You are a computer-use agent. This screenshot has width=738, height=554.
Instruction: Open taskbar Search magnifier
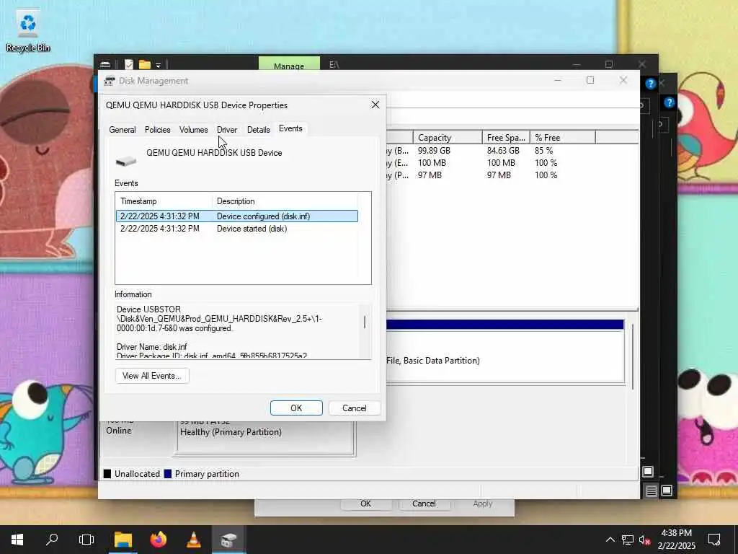point(52,540)
